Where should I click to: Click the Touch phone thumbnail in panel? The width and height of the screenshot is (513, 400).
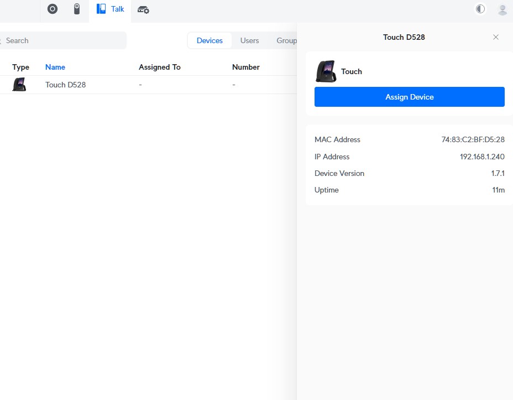tap(326, 71)
